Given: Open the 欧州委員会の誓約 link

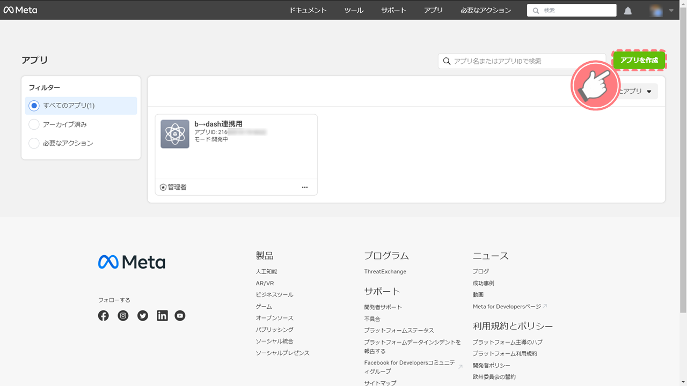Looking at the screenshot, I should (494, 377).
